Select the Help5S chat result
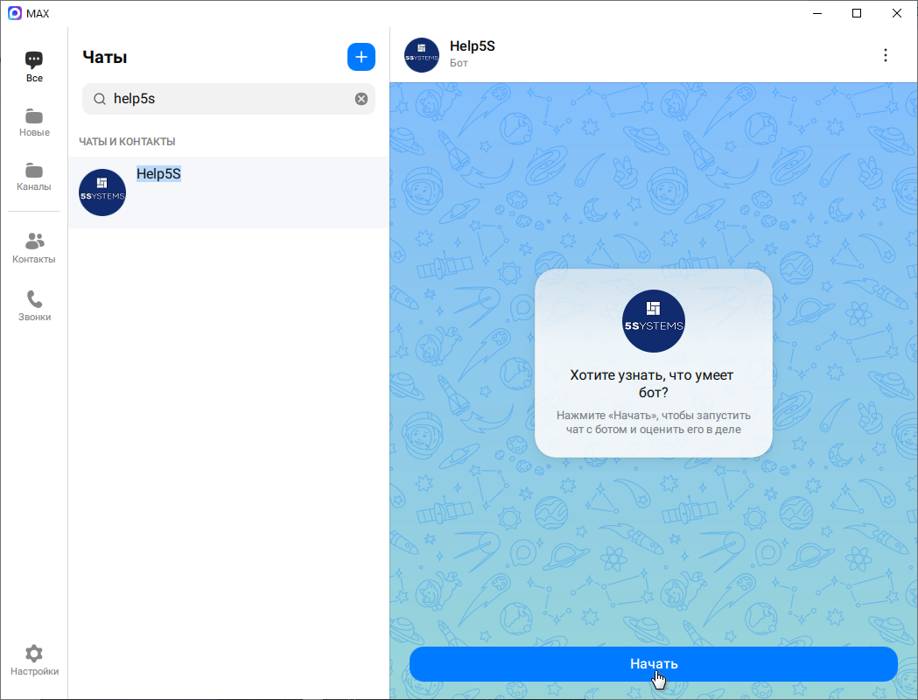Viewport: 918px width, 700px height. [x=228, y=192]
